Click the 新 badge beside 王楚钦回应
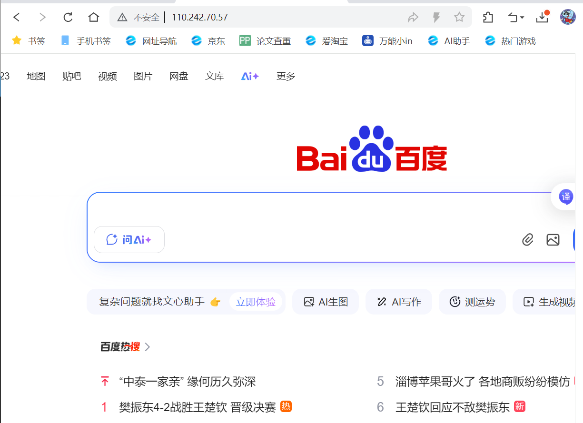This screenshot has height=423, width=583. [x=519, y=406]
